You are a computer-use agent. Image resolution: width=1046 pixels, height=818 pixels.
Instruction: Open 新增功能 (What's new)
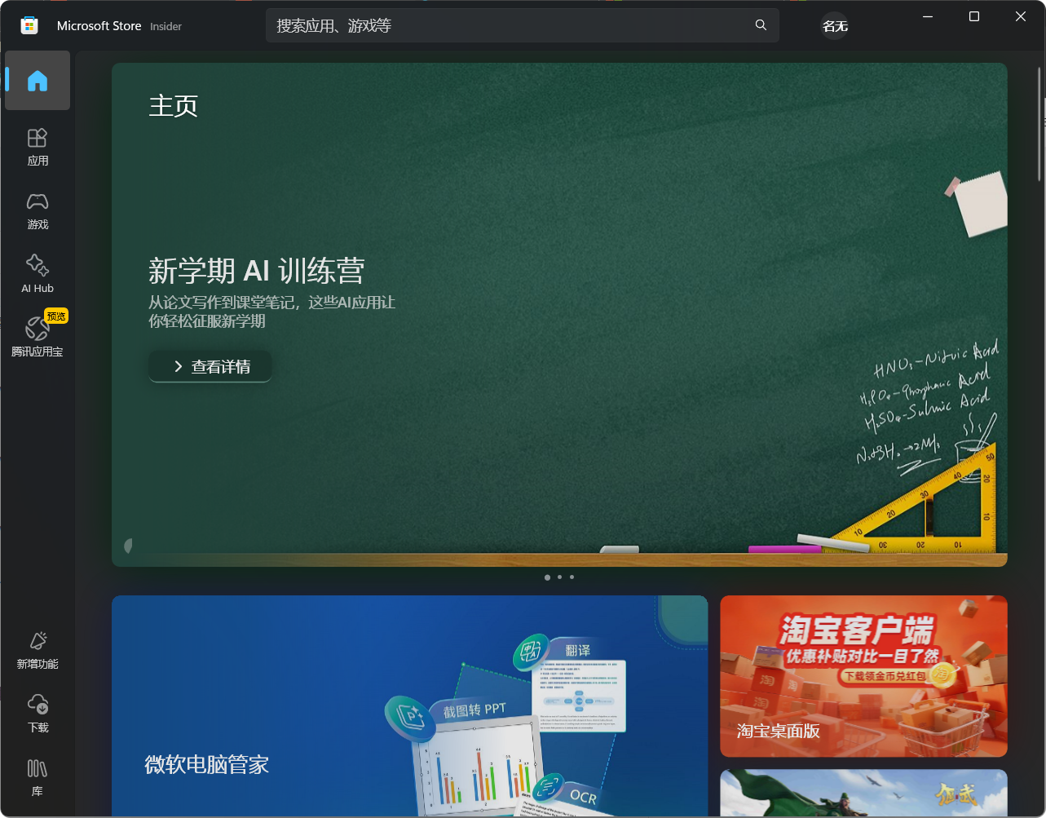[x=38, y=650]
